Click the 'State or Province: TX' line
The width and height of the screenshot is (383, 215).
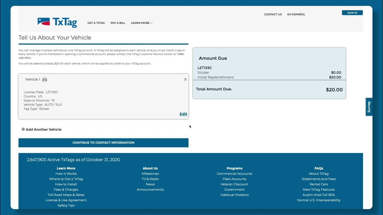click(39, 101)
